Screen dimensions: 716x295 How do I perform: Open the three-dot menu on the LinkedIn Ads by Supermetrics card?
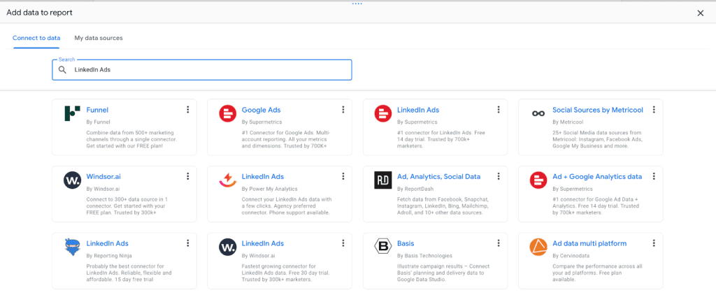tap(499, 110)
